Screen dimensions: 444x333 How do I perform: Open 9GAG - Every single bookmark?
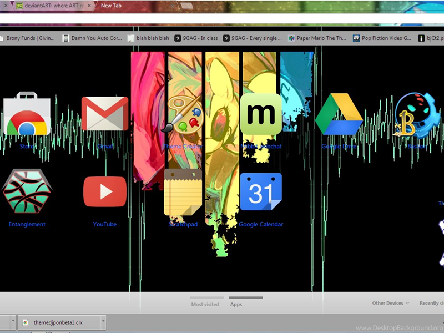[253, 38]
